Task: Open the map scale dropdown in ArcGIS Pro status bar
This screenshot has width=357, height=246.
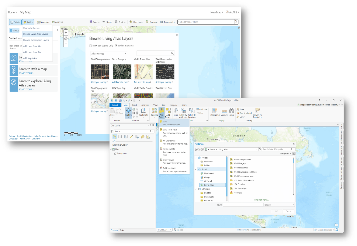Action: 171,230
